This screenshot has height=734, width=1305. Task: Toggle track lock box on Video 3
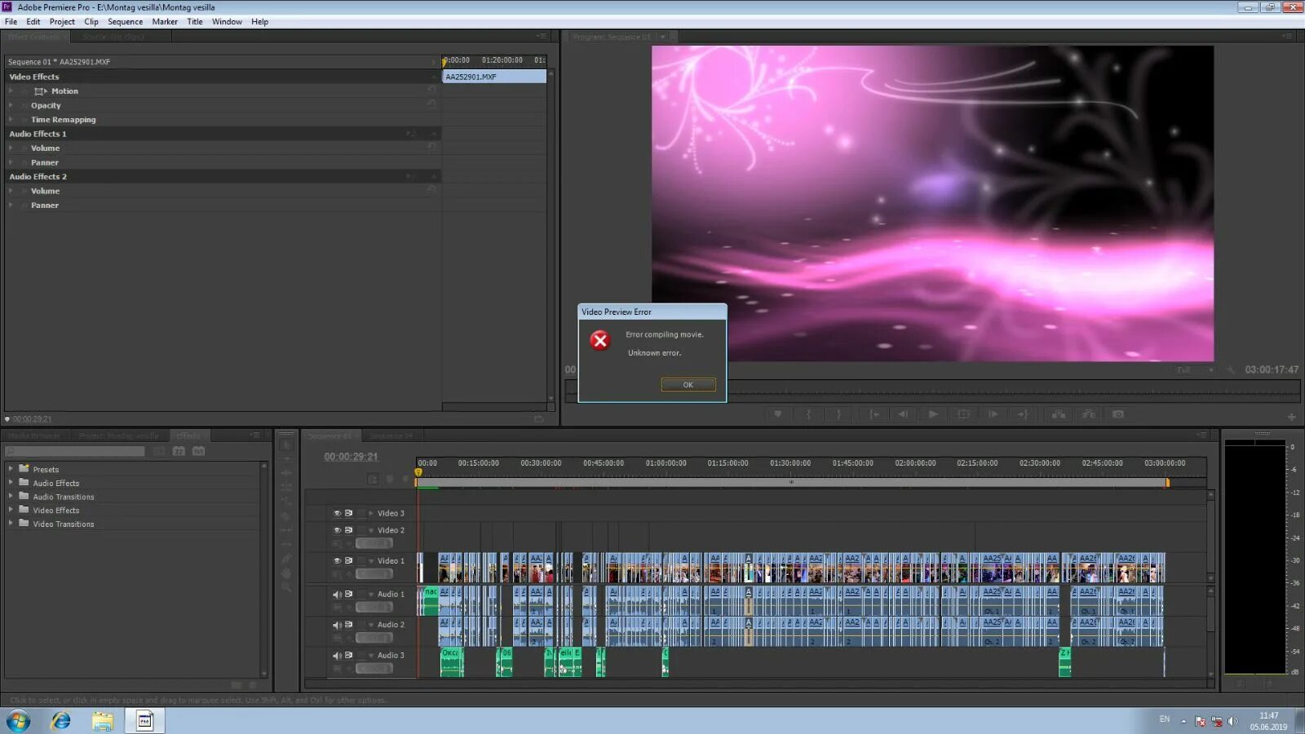click(x=361, y=513)
